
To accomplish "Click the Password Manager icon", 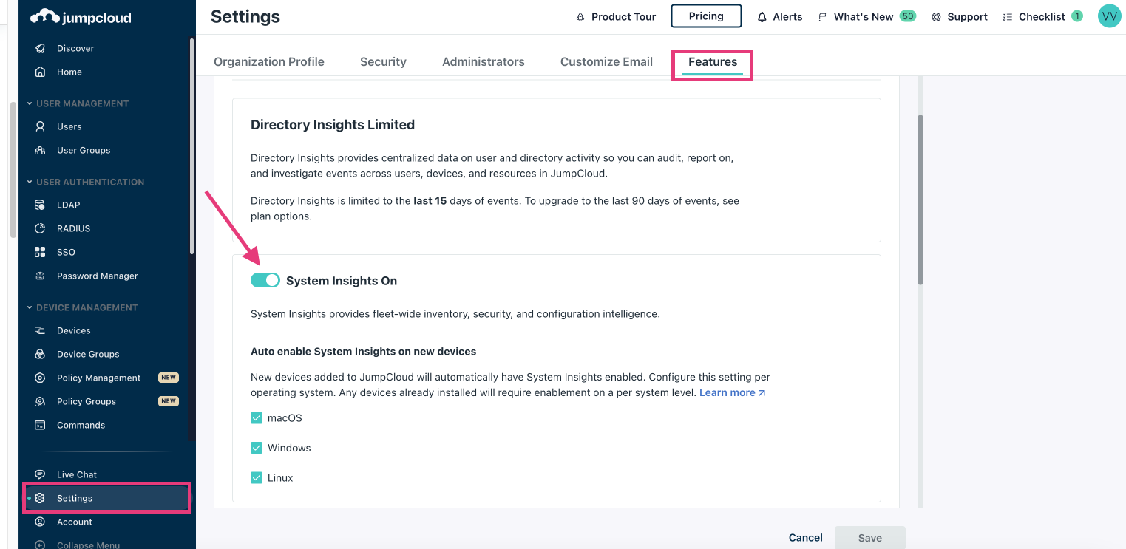I will pos(41,276).
